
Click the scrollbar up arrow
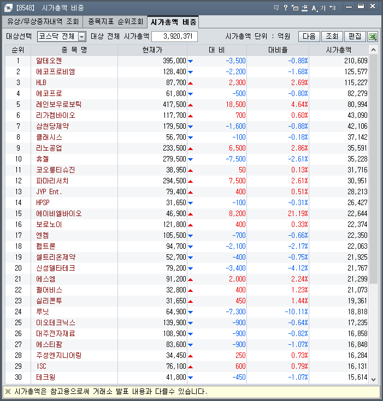click(373, 50)
